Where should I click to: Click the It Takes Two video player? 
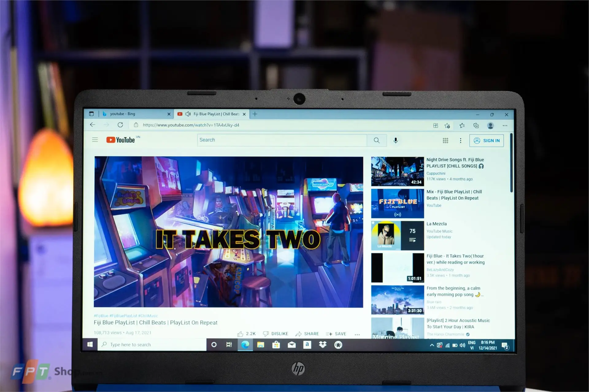point(229,232)
